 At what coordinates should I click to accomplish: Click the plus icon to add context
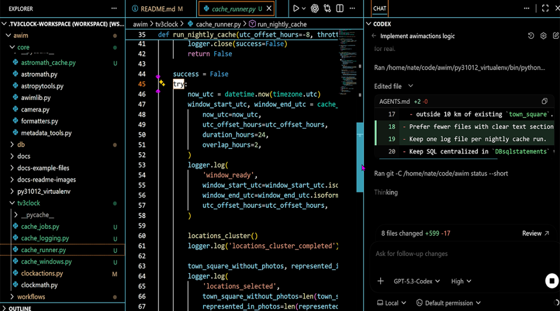tap(380, 281)
